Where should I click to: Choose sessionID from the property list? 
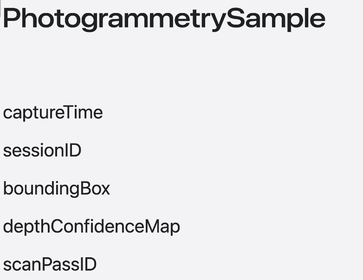(42, 150)
